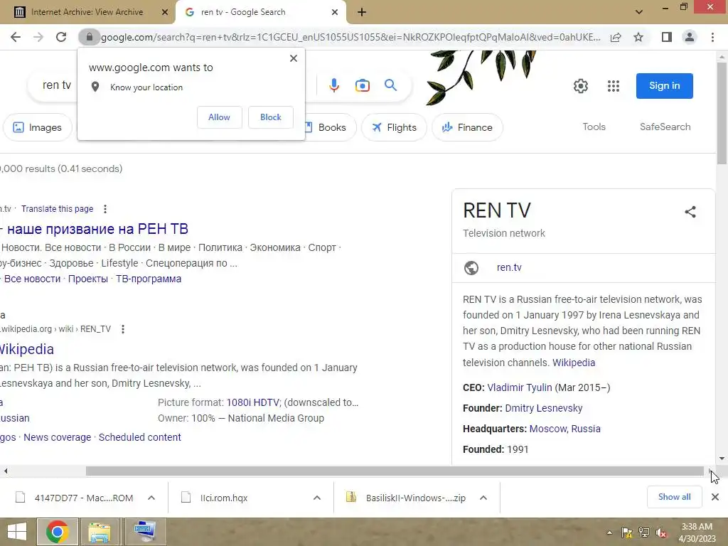Image resolution: width=728 pixels, height=546 pixels.
Task: Open SafeSearch settings
Action: coord(665,127)
